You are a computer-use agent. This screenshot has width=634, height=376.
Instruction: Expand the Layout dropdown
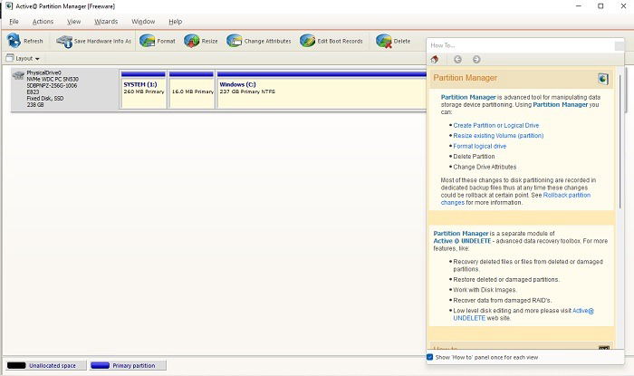[23, 59]
